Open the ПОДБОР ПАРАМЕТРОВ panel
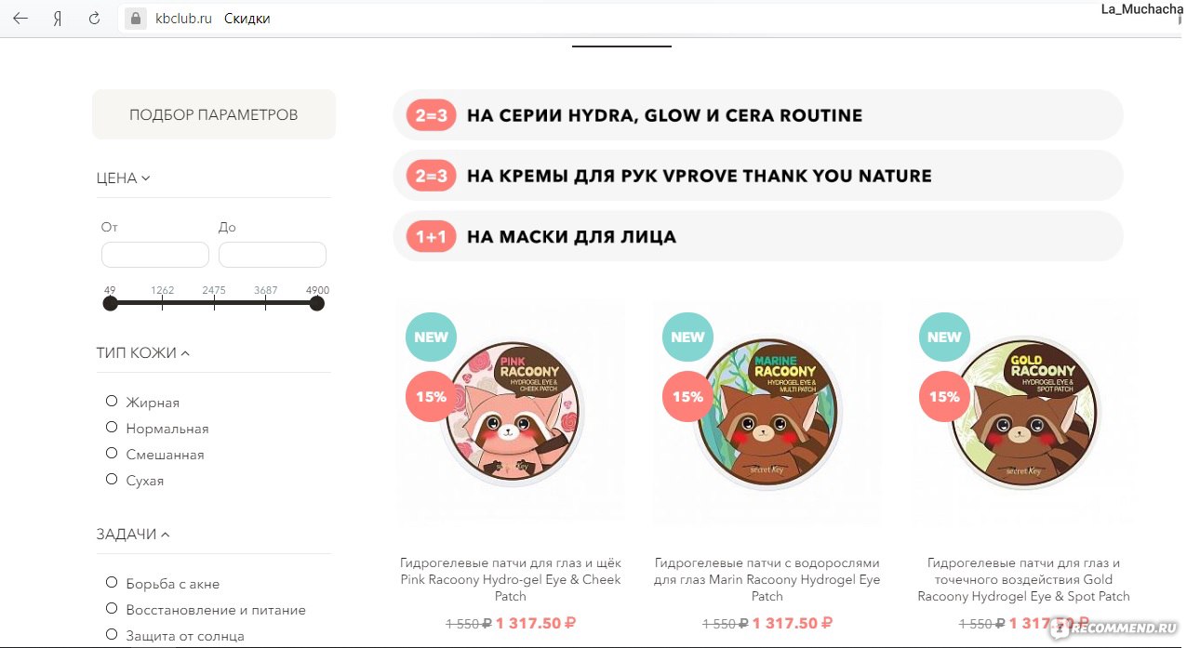Image resolution: width=1187 pixels, height=648 pixels. click(213, 113)
